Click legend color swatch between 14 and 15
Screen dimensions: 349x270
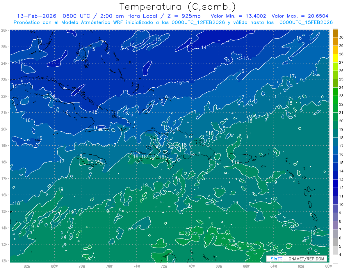point(335,167)
